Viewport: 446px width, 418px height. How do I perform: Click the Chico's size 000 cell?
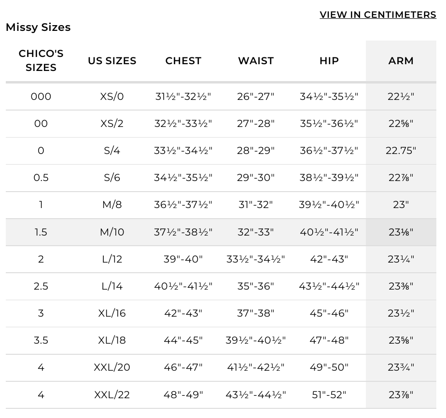click(x=41, y=97)
